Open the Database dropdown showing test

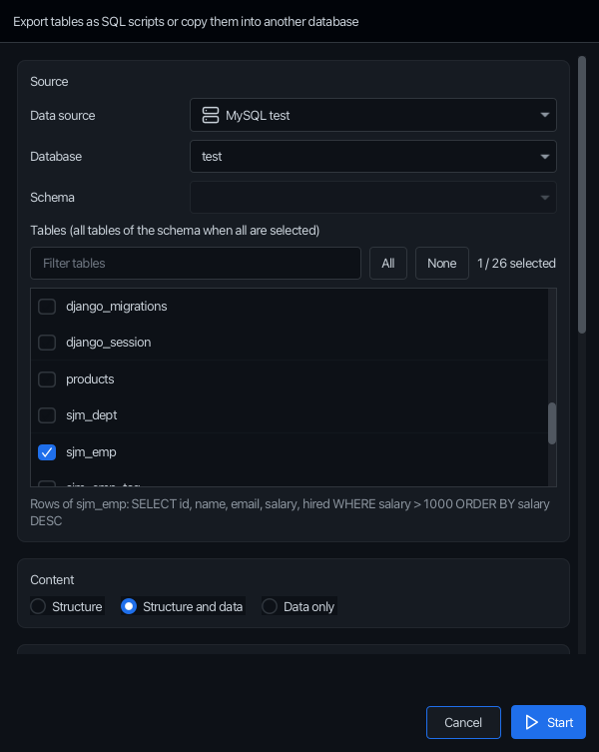click(373, 157)
